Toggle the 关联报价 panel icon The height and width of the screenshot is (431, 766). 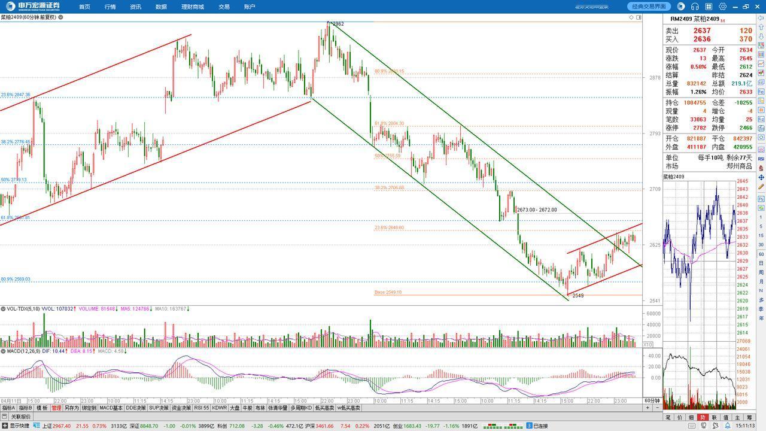(x=5, y=417)
